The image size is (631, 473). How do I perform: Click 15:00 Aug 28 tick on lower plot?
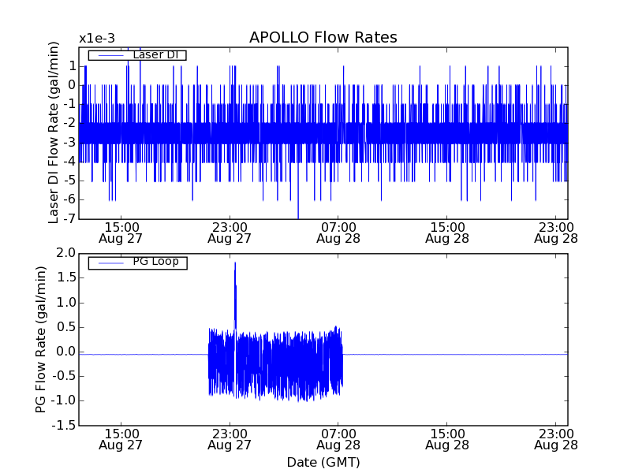[447, 439]
